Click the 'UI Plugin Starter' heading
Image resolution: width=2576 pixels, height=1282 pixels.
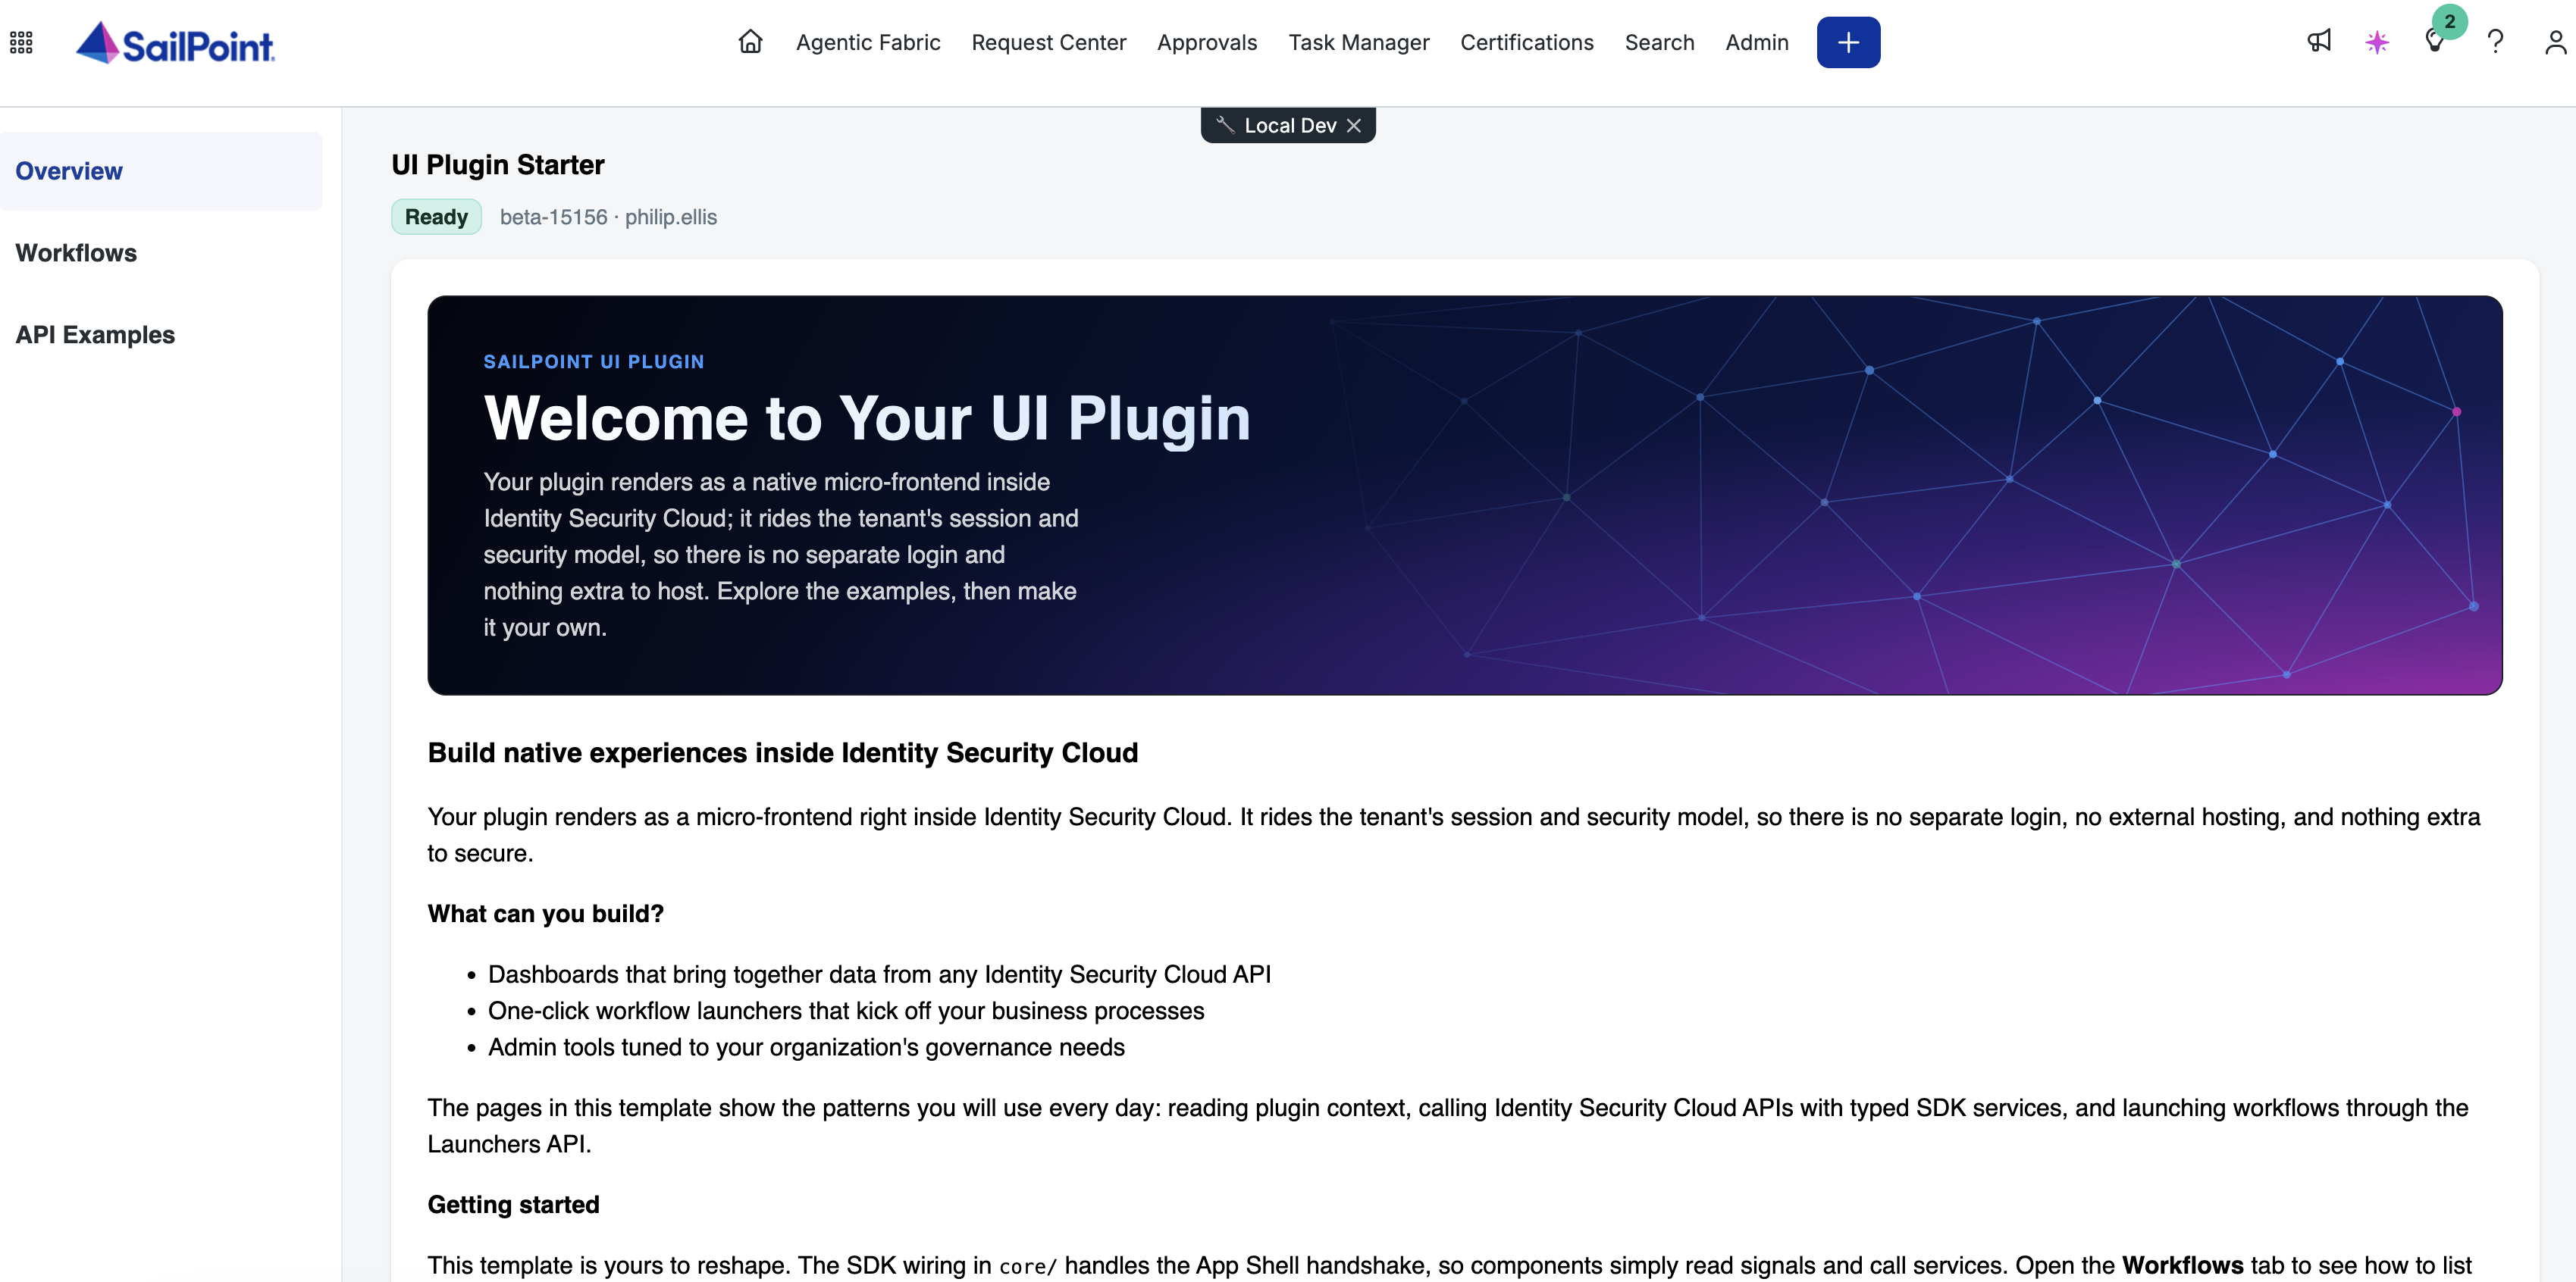pyautogui.click(x=497, y=165)
